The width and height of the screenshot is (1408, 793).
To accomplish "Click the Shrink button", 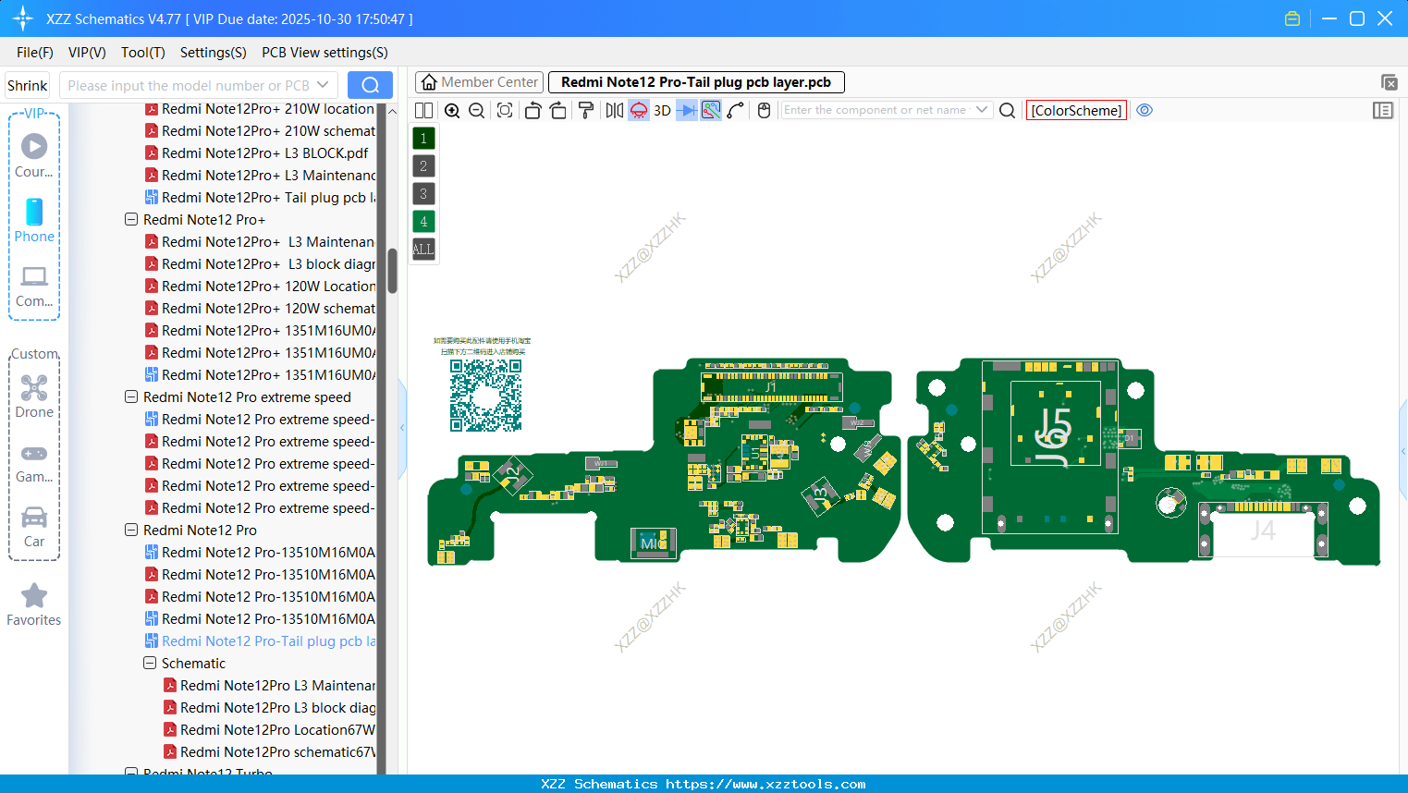I will click(x=27, y=85).
